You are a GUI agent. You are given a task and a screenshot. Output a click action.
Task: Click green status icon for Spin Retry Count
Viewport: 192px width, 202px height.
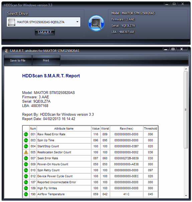(x=26, y=170)
